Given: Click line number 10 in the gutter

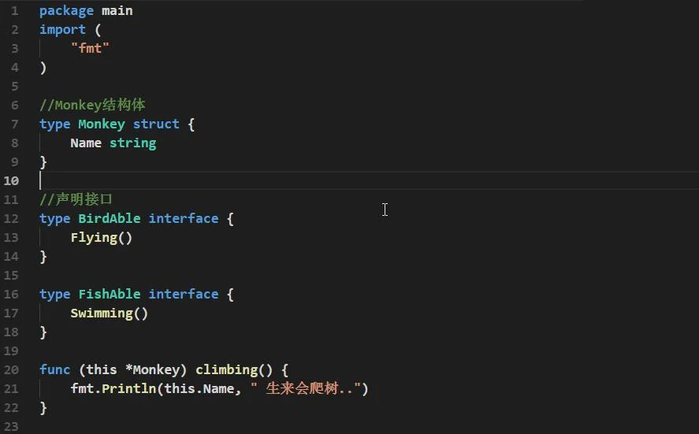Looking at the screenshot, I should 11,181.
